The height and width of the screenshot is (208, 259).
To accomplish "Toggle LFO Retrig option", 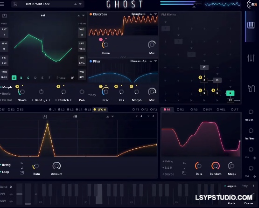I will tap(6, 165).
